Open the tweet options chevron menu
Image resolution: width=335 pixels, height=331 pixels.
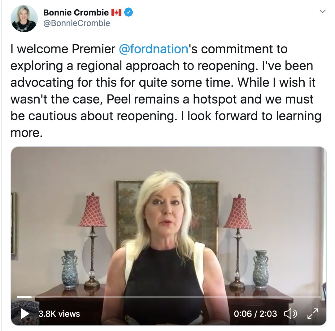point(322,11)
